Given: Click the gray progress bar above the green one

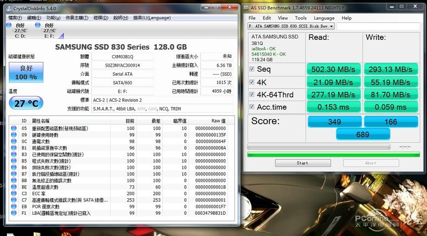Looking at the screenshot, I should [319, 147].
